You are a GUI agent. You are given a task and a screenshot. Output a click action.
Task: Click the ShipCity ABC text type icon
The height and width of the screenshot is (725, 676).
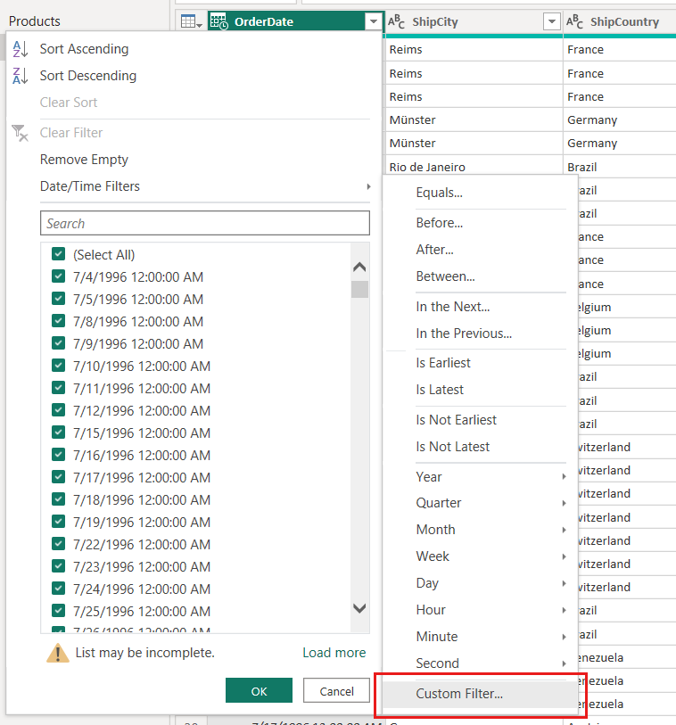click(396, 21)
